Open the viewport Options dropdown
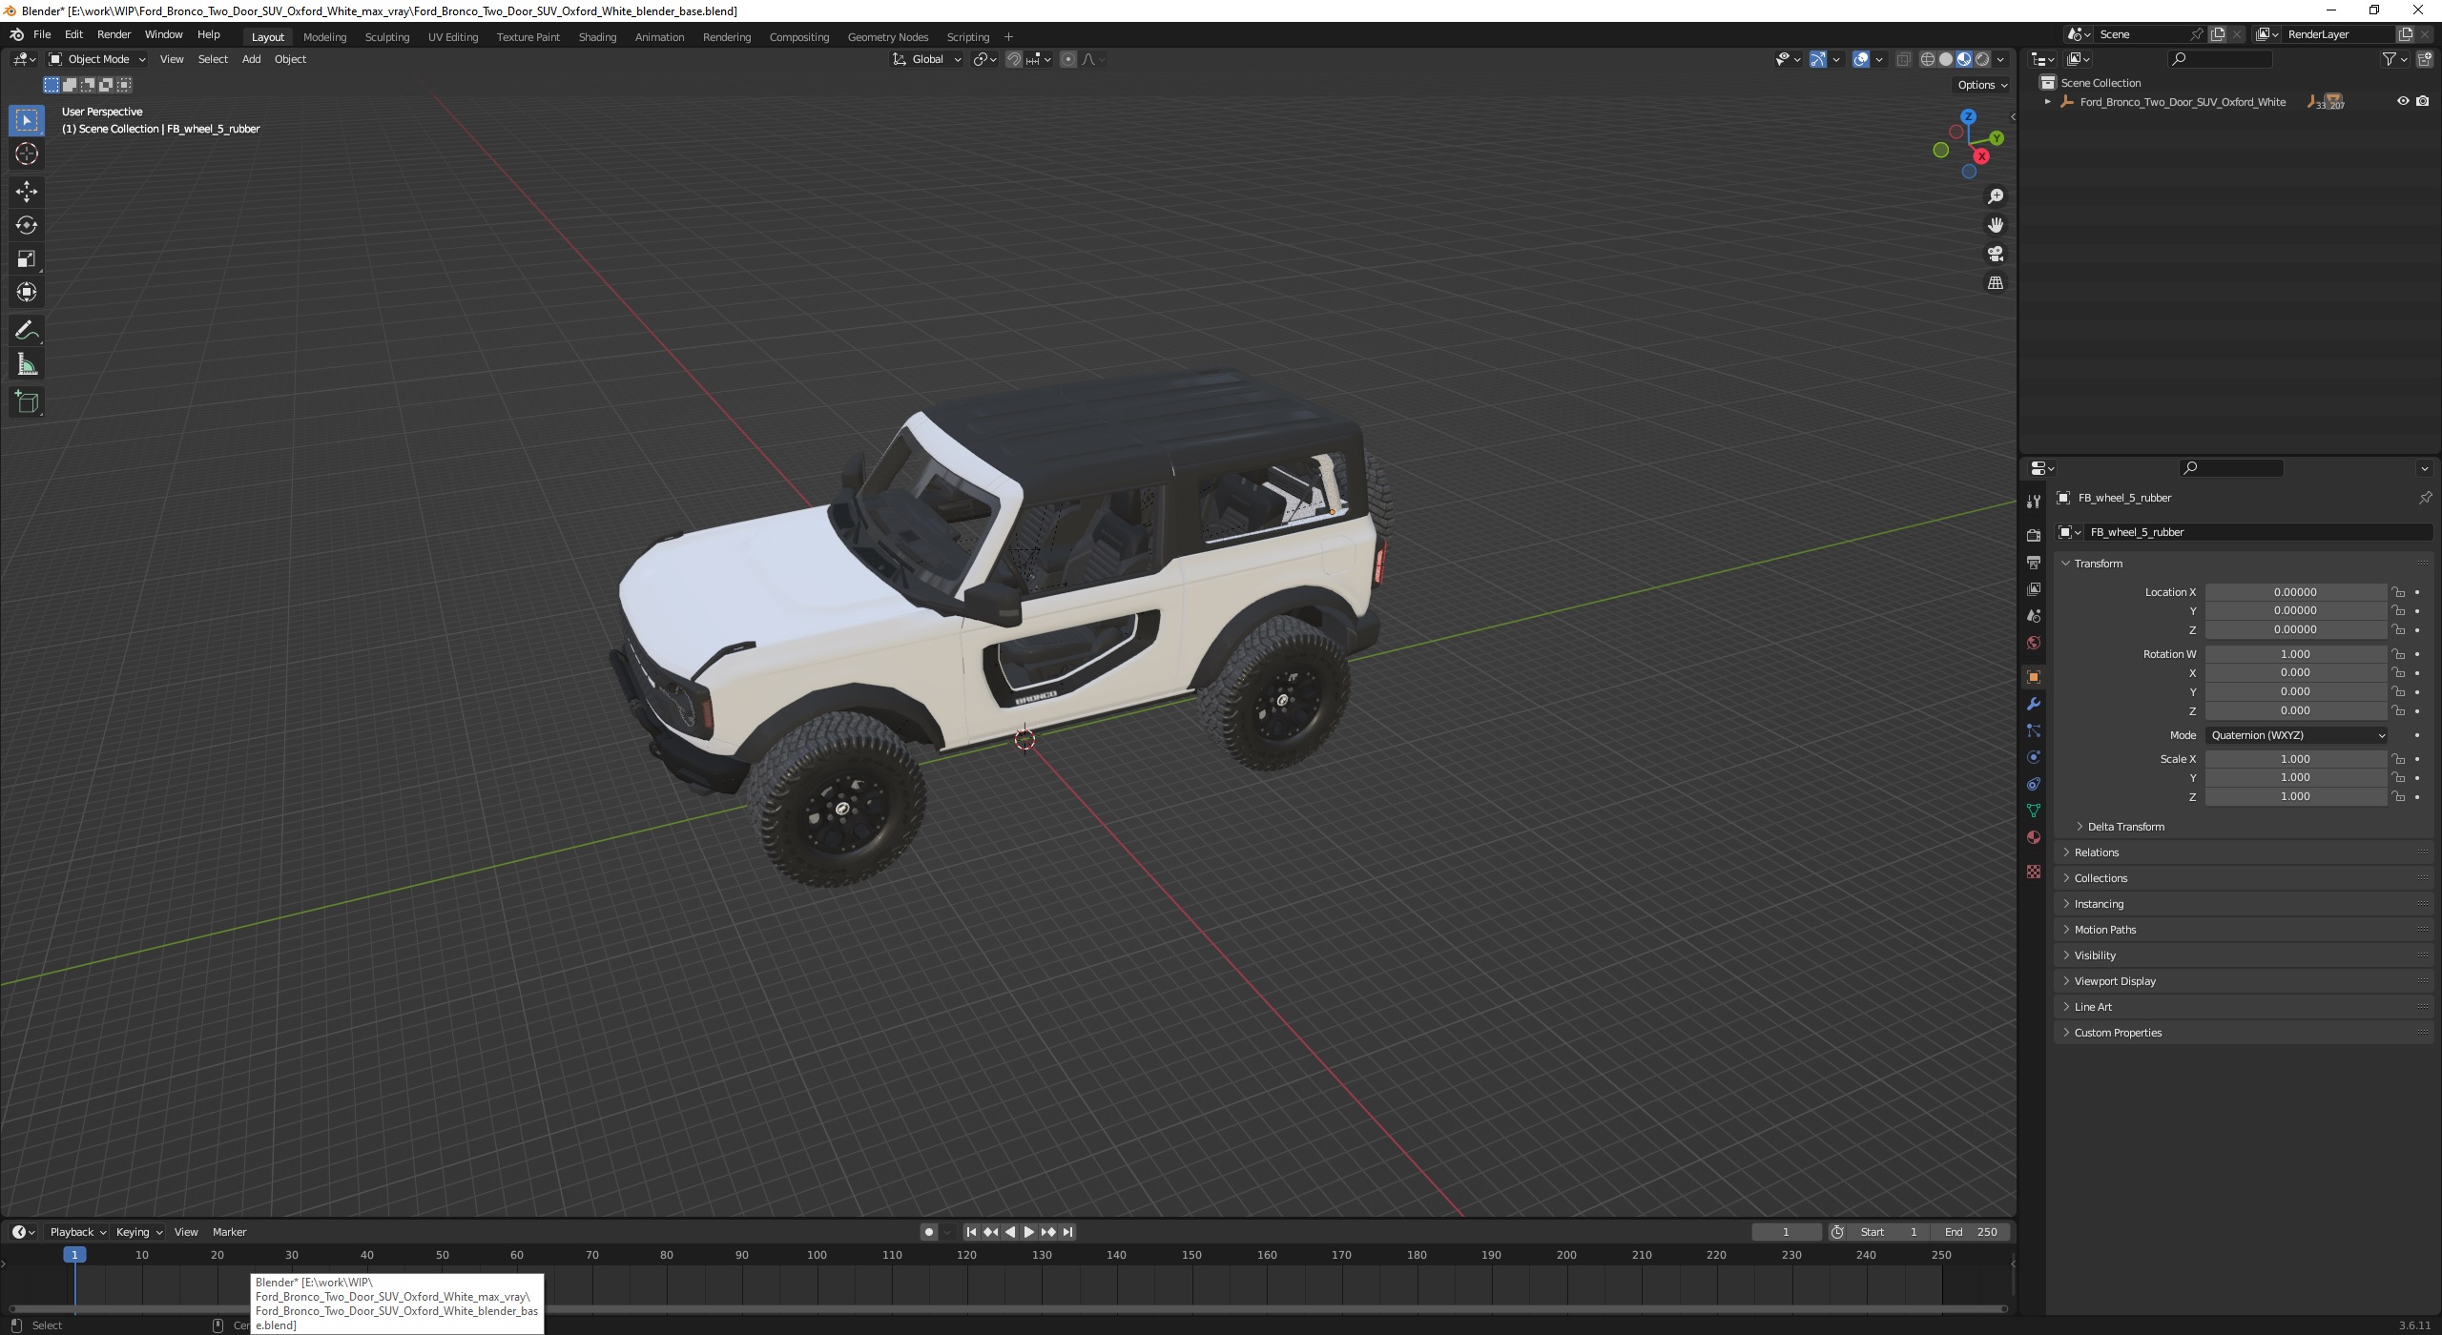Screen dimensions: 2442x1335 point(1981,85)
